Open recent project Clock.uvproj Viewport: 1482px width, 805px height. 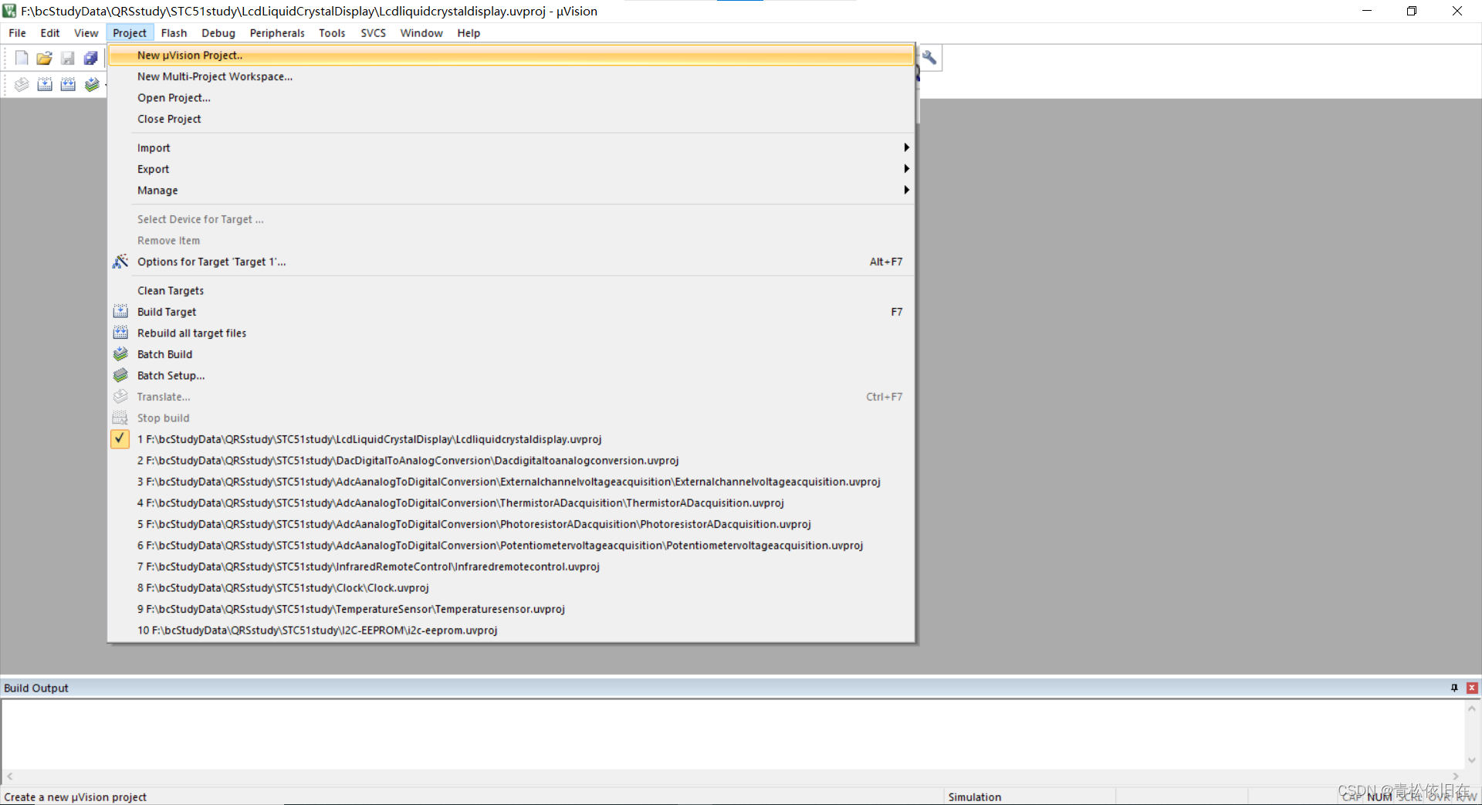pyautogui.click(x=511, y=587)
